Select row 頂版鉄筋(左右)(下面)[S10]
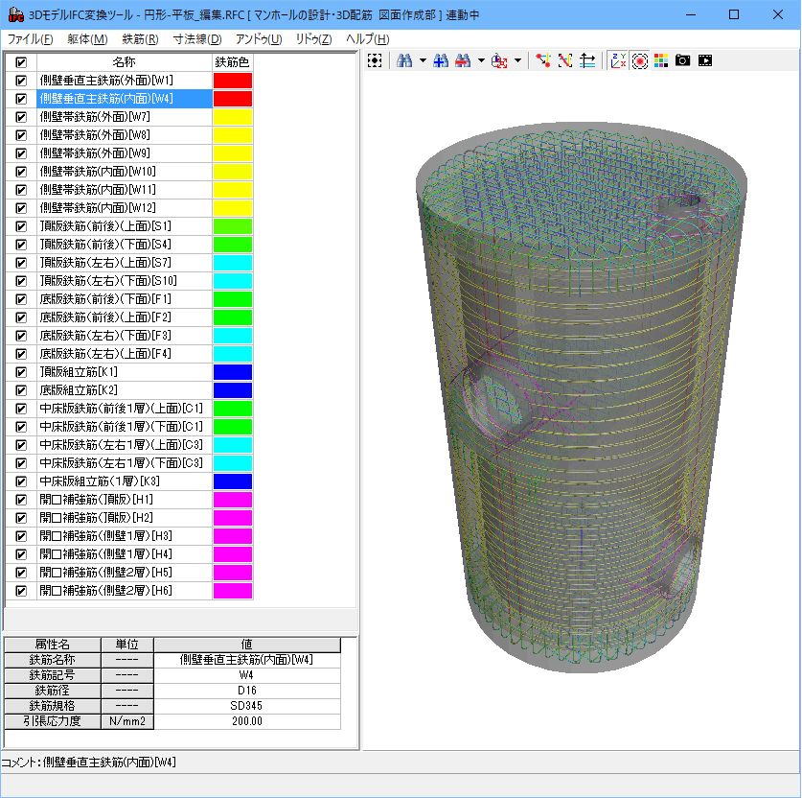This screenshot has height=798, width=802. click(125, 281)
